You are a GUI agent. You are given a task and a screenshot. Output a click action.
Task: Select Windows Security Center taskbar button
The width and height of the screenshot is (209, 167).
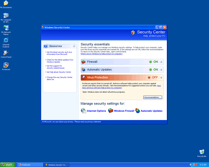tap(57, 165)
